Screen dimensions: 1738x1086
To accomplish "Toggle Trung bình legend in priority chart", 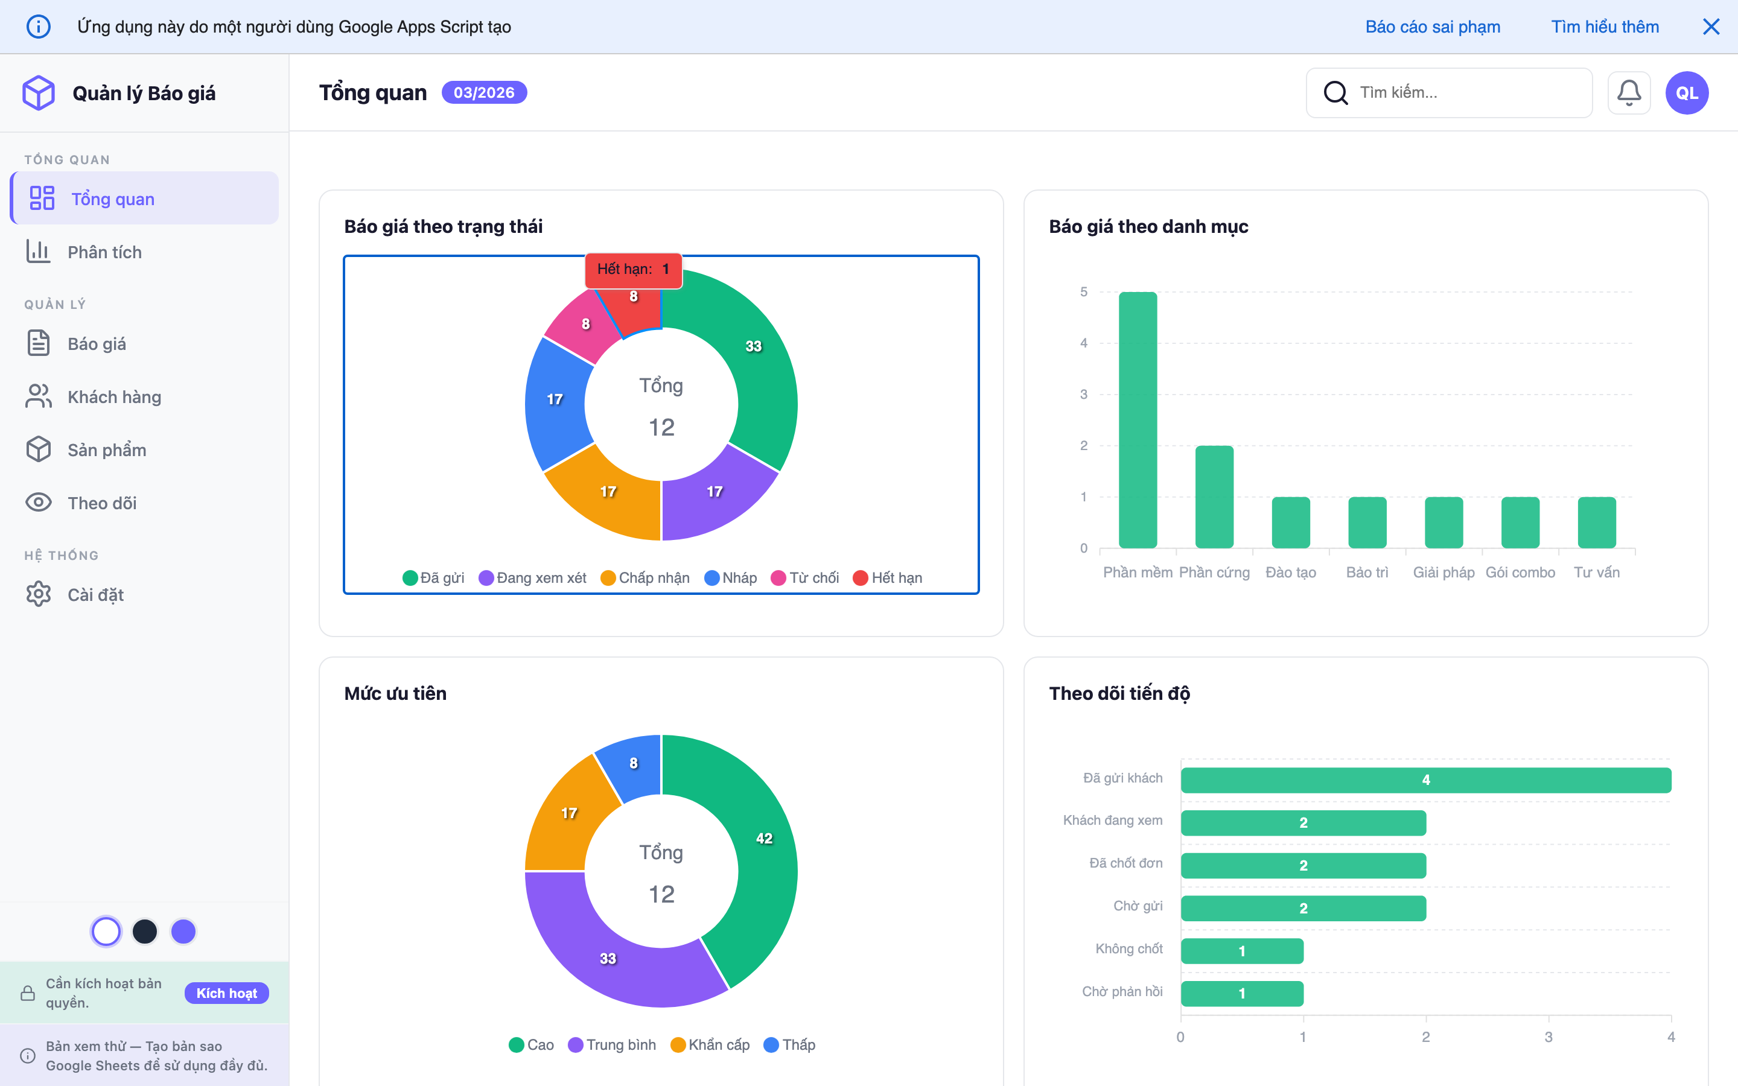I will pyautogui.click(x=612, y=1045).
